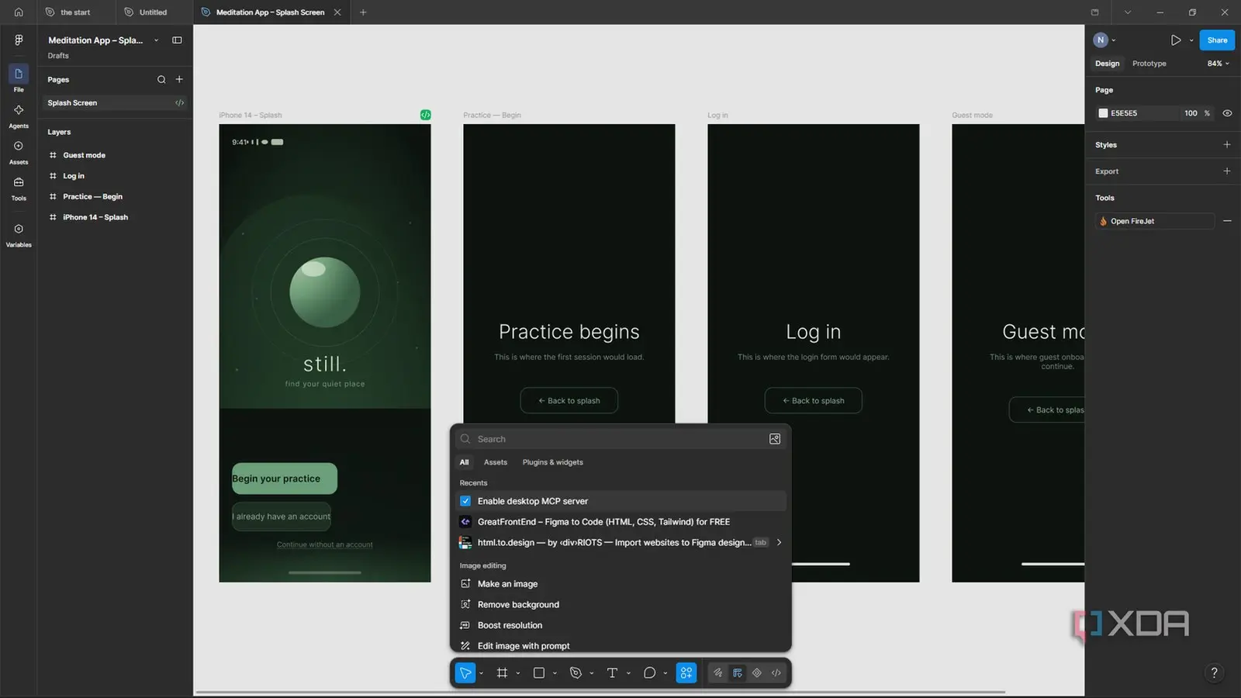
Task: Open the Figma main menu icon
Action: coord(19,40)
